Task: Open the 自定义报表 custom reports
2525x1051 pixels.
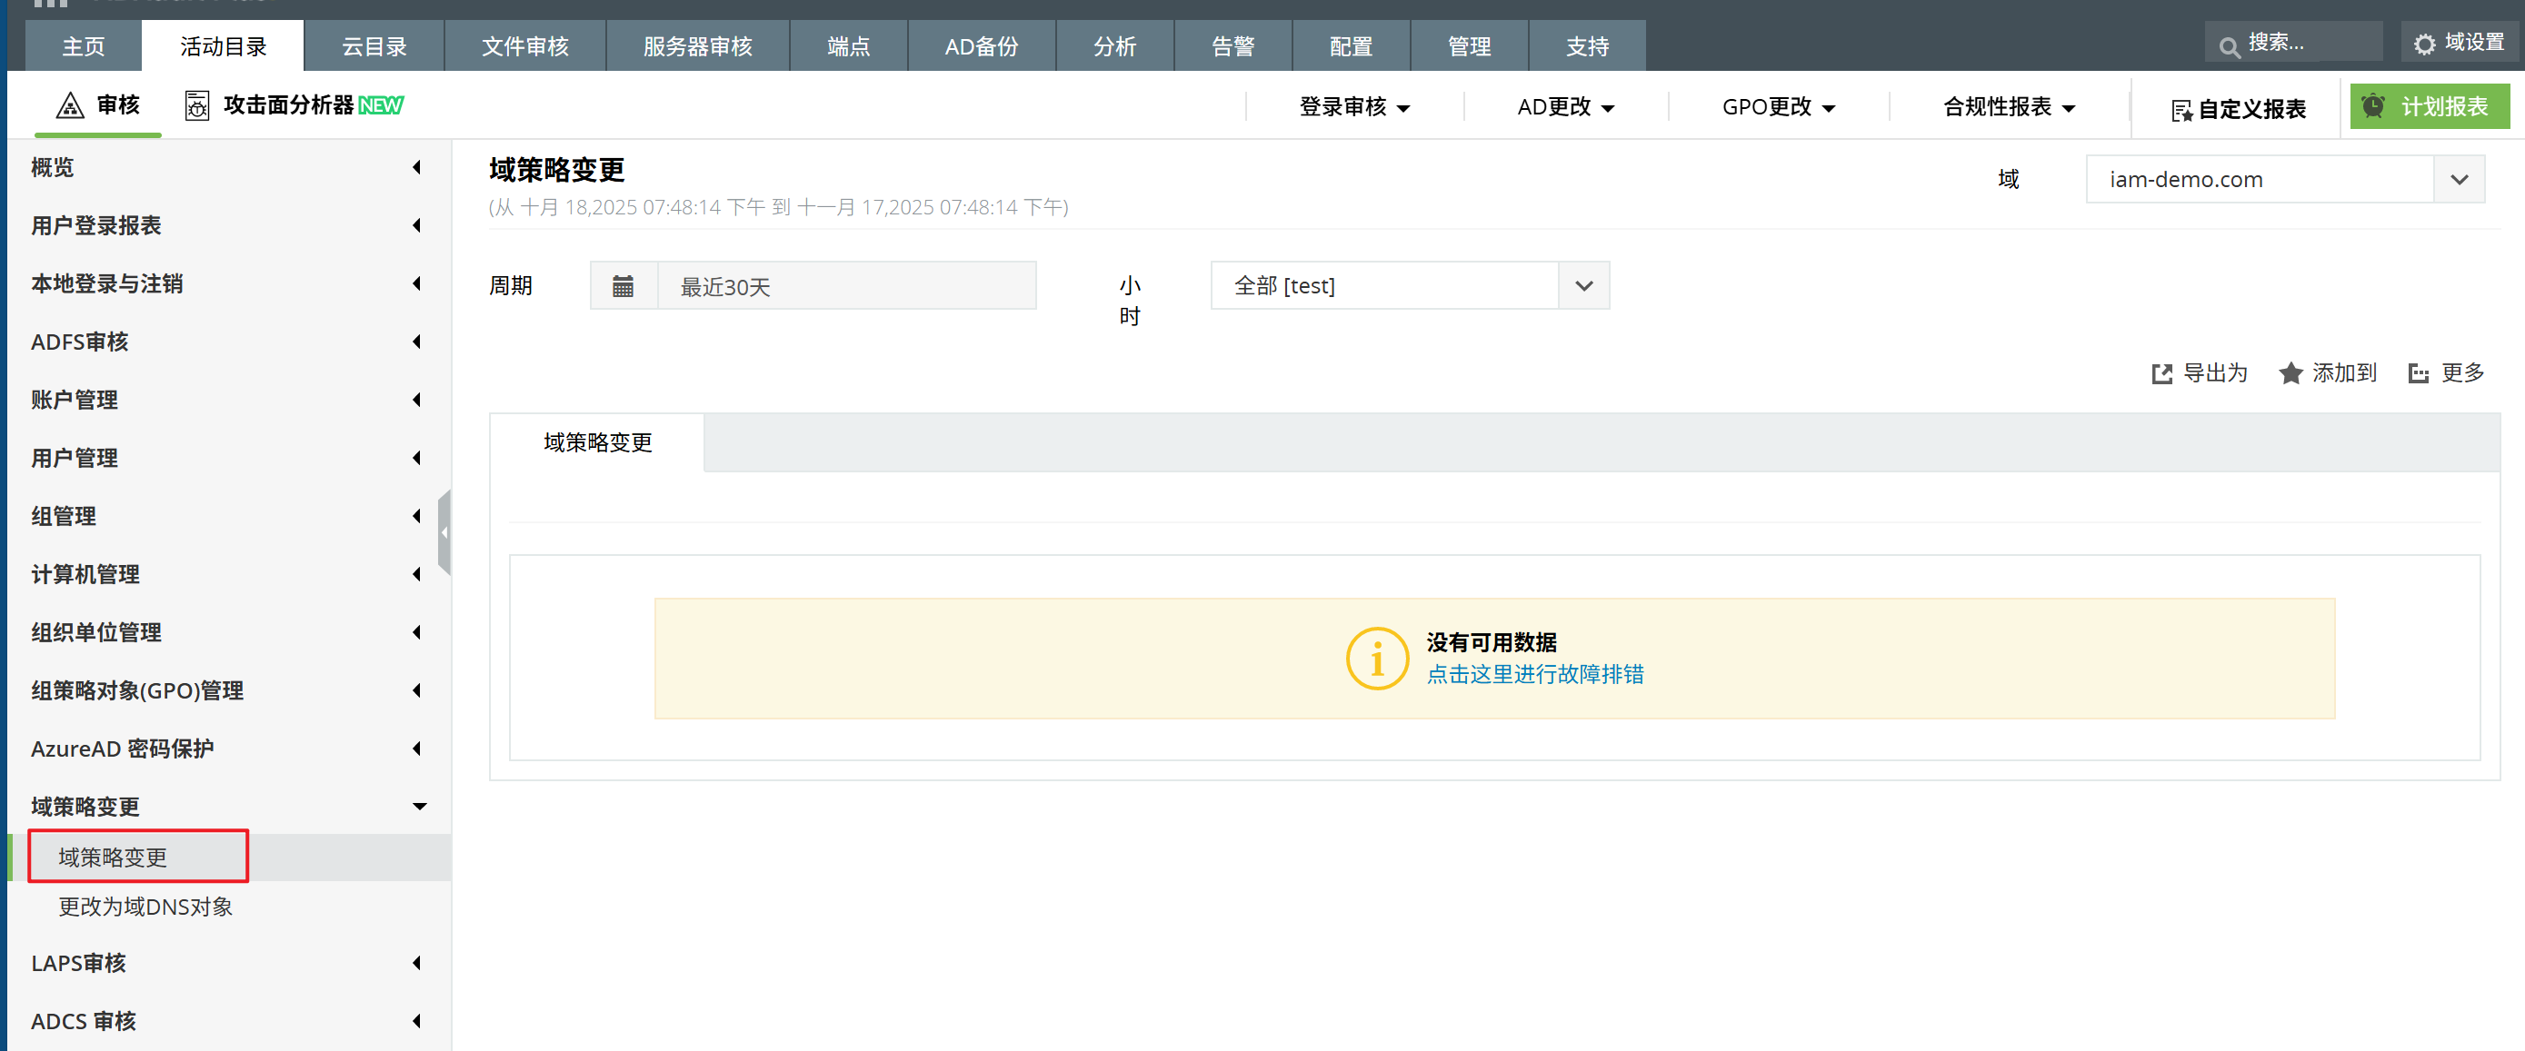Action: (2238, 109)
